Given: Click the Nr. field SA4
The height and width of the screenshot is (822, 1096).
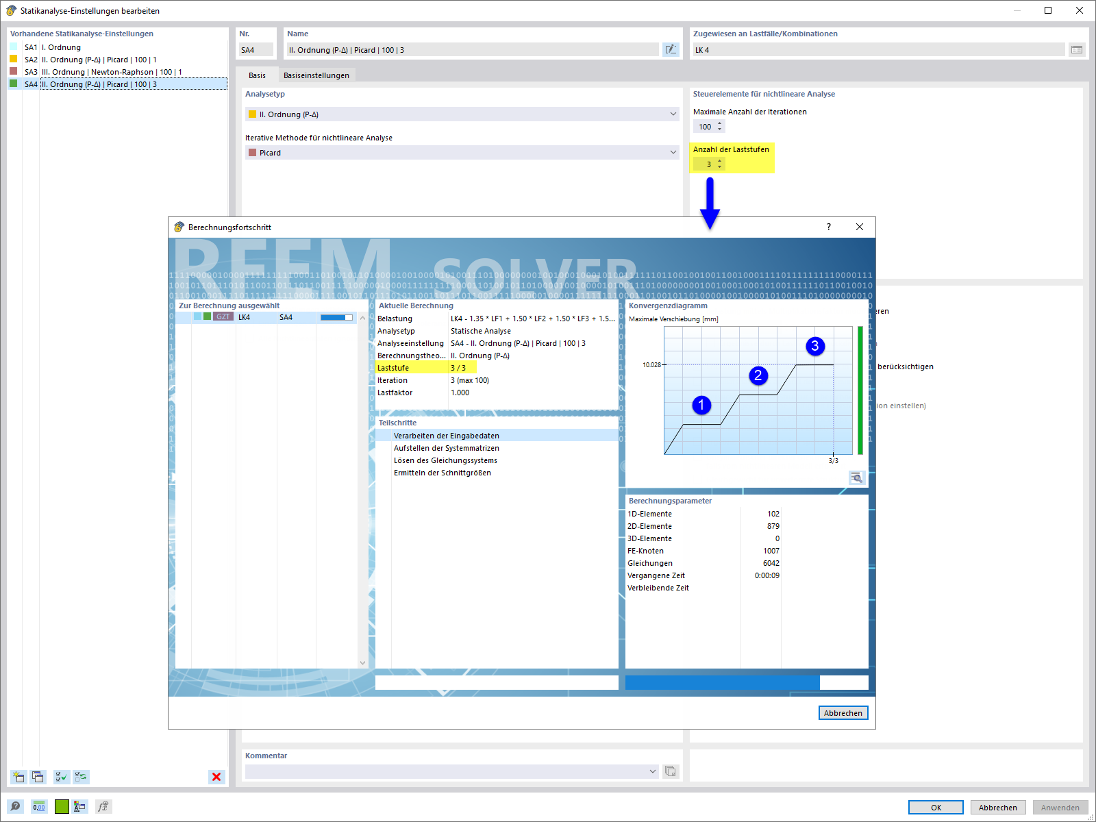Looking at the screenshot, I should pyautogui.click(x=256, y=50).
